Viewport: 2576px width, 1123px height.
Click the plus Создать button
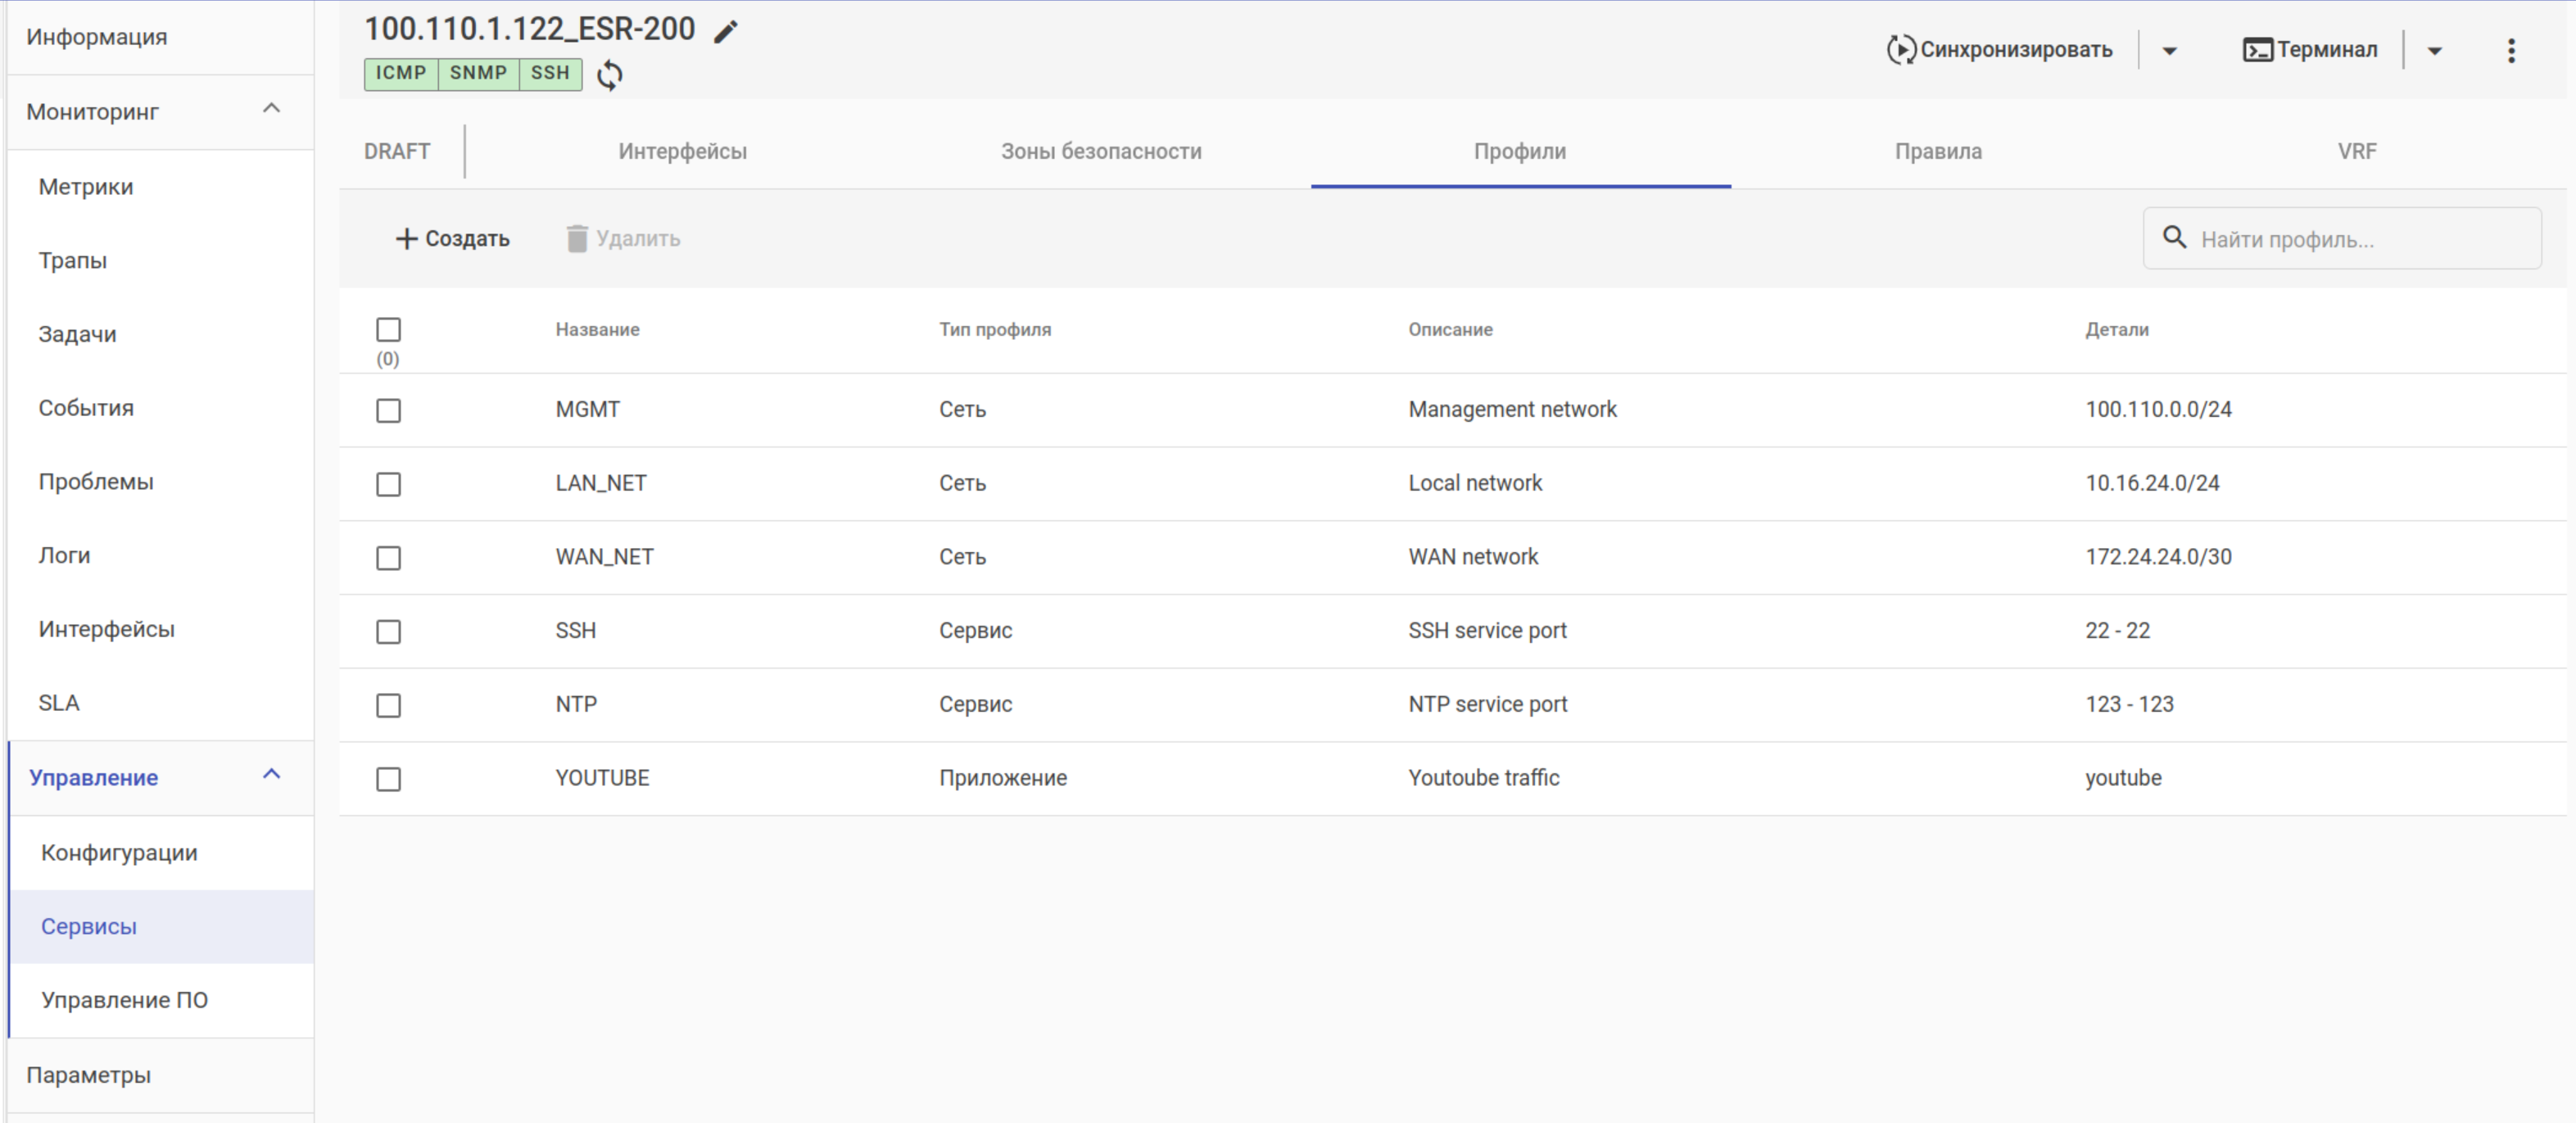453,239
